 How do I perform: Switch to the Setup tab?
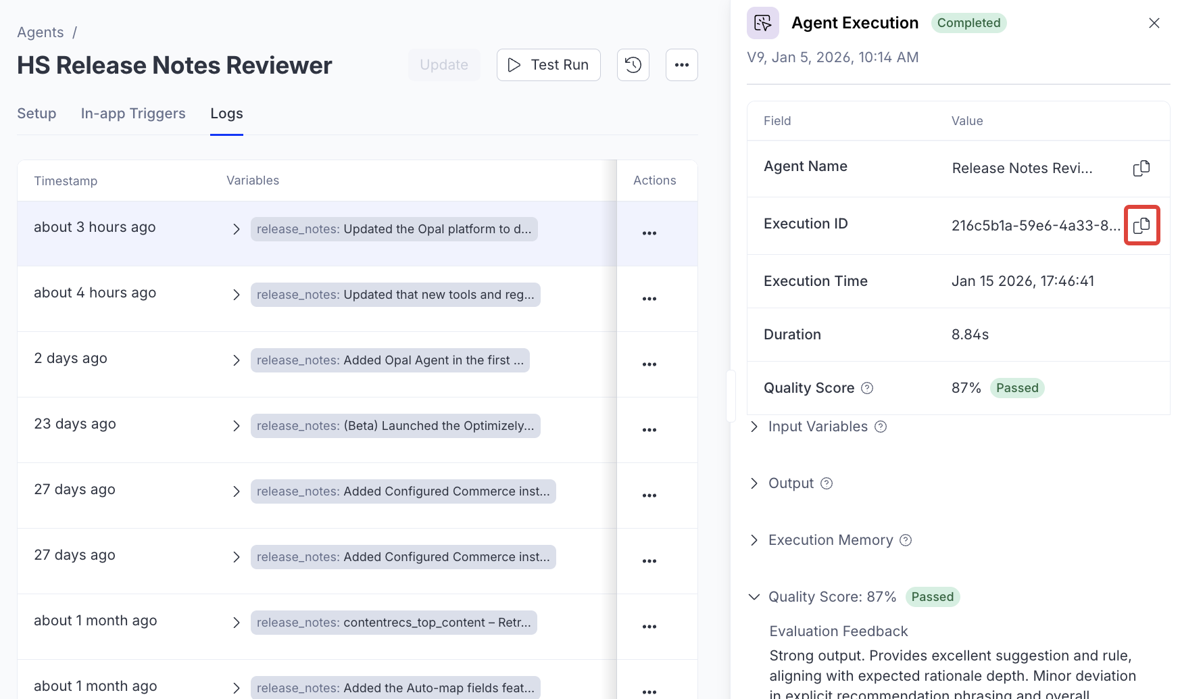[36, 114]
